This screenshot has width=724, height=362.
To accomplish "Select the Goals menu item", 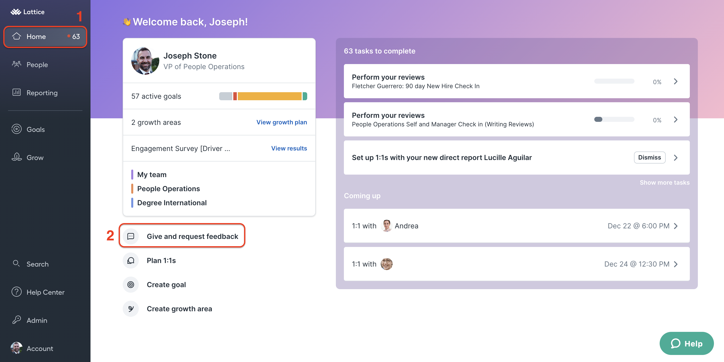I will 45,129.
